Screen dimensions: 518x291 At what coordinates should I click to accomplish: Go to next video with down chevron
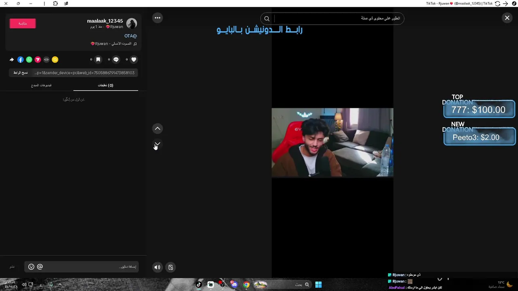pyautogui.click(x=157, y=144)
